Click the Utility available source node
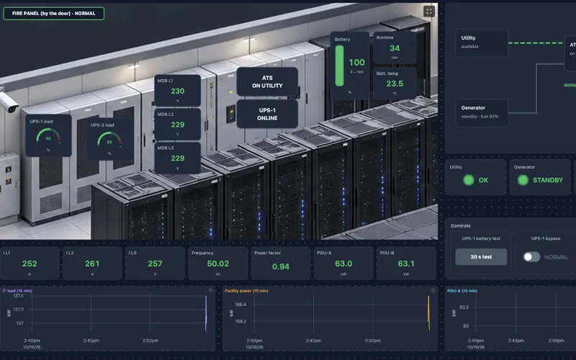The height and width of the screenshot is (360, 576). click(482, 42)
